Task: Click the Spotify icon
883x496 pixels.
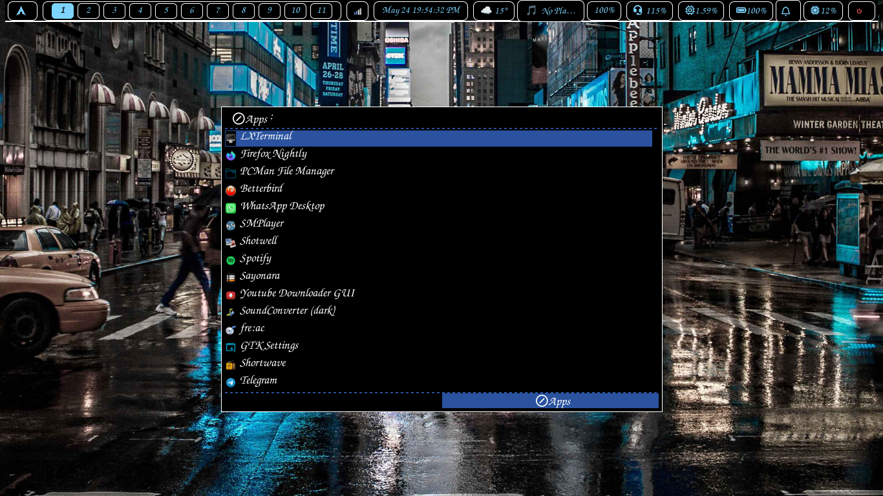Action: tap(231, 260)
